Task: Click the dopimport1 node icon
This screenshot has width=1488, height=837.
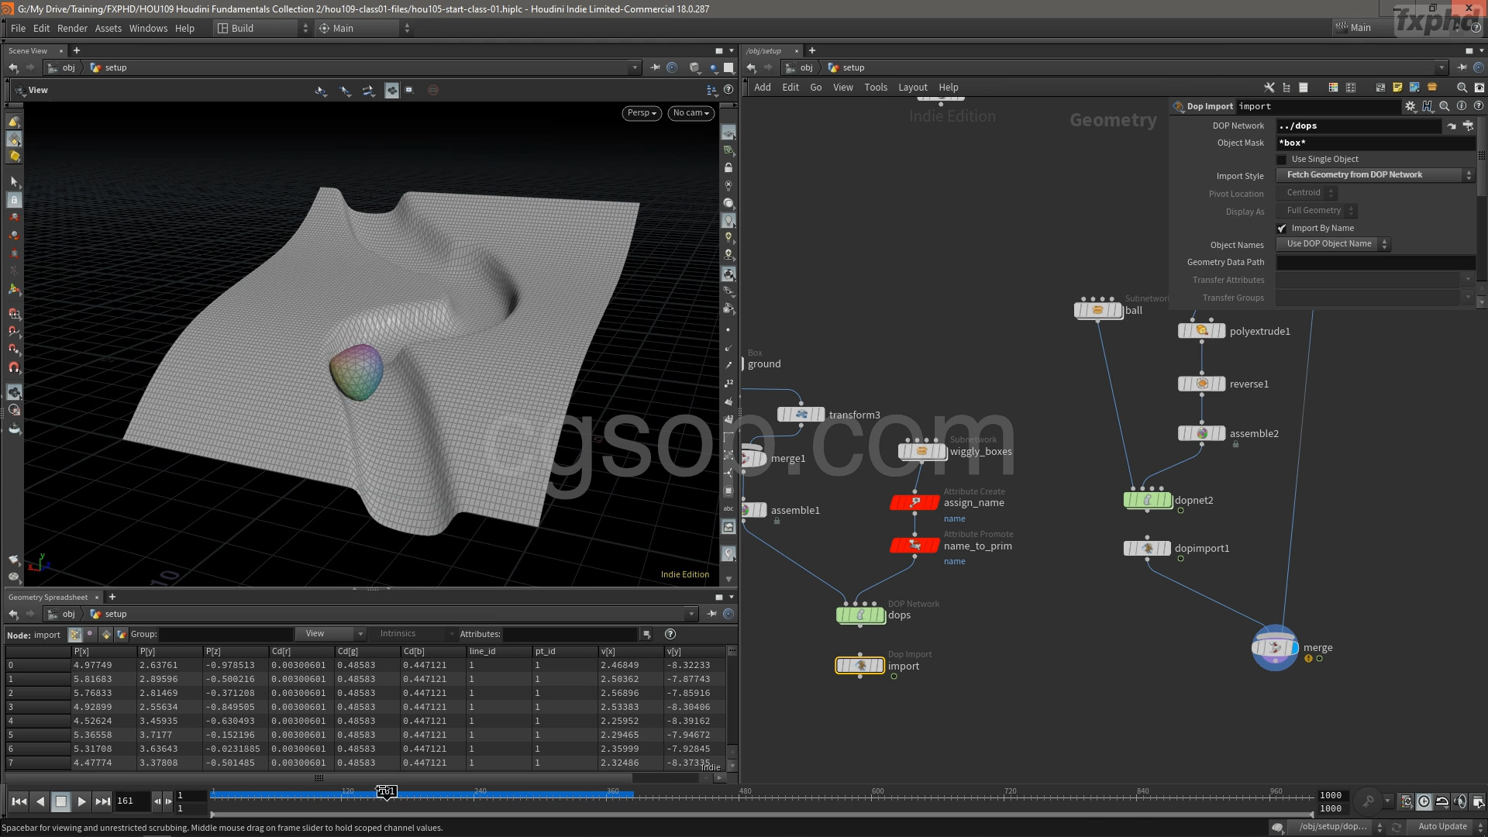Action: coord(1147,549)
